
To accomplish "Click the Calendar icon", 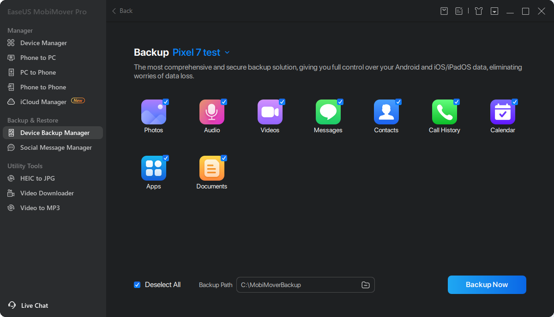I will [503, 112].
